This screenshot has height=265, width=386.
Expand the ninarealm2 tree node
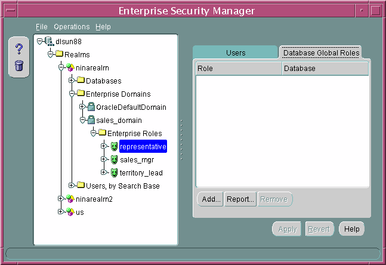61,199
